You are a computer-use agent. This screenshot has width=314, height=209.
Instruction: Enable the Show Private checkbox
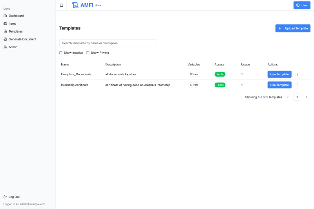(x=88, y=53)
